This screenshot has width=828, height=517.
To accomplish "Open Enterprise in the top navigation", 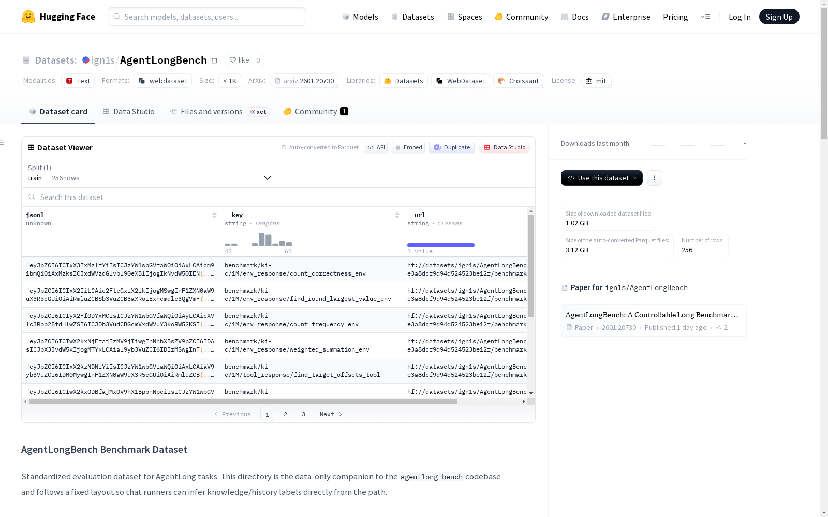I will (626, 17).
